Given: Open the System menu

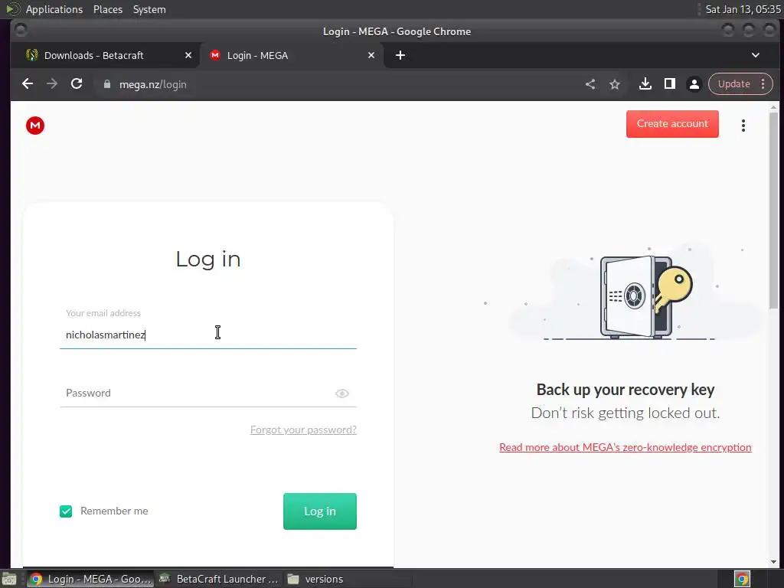Looking at the screenshot, I should click(x=149, y=9).
